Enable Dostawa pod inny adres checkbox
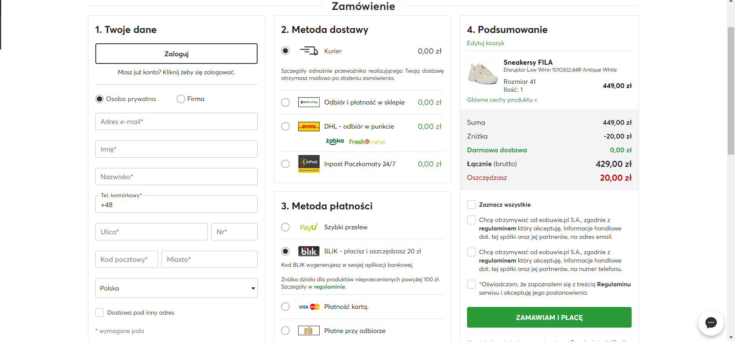 pyautogui.click(x=100, y=312)
